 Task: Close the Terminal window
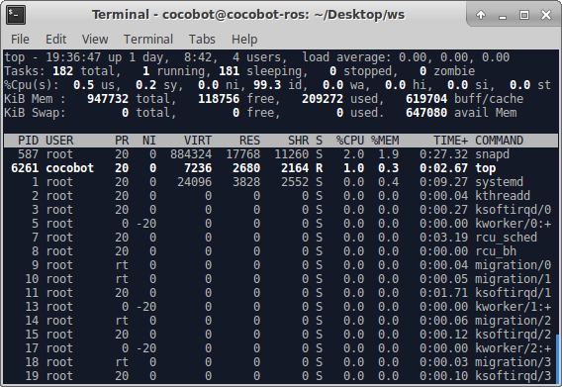(546, 15)
